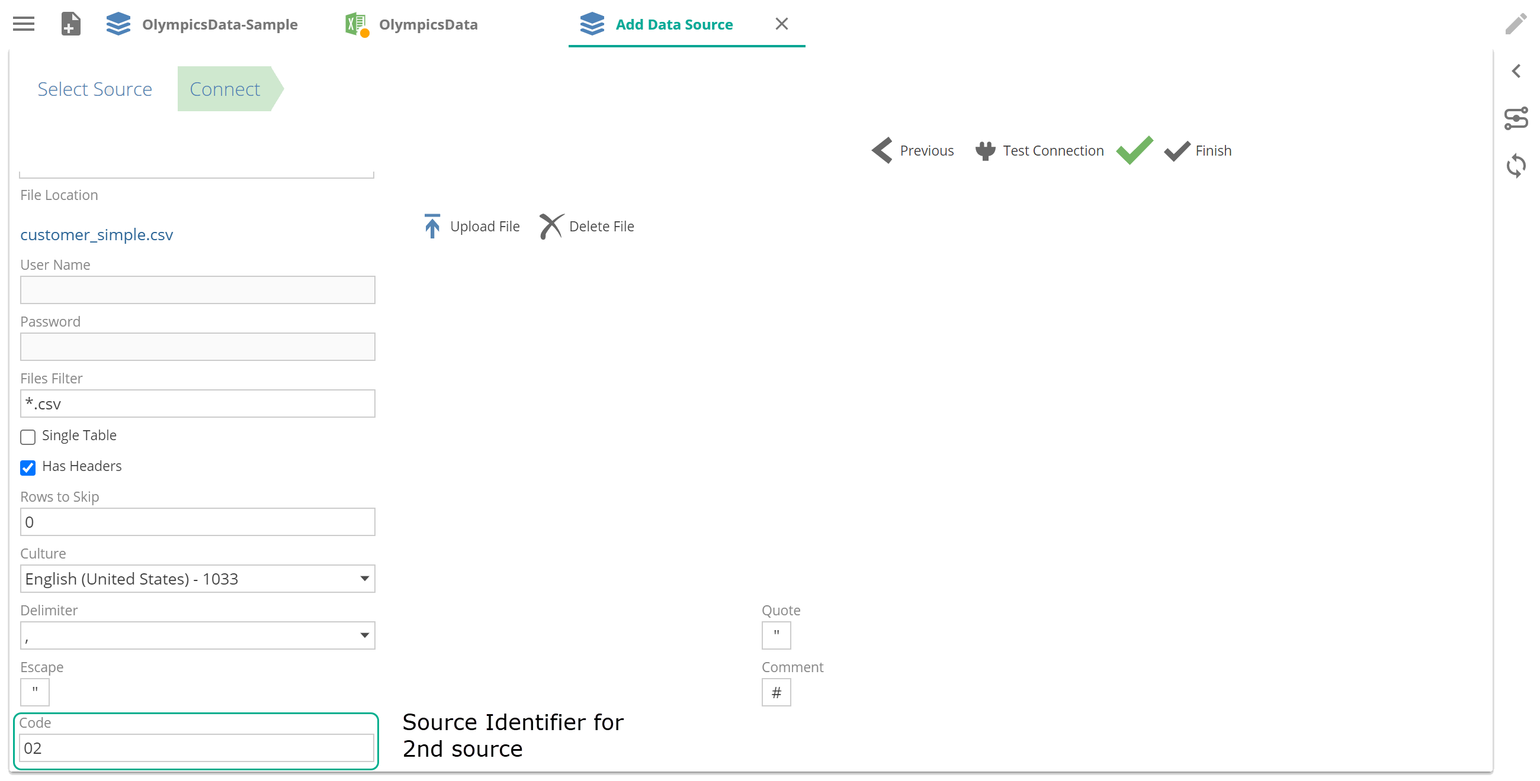Click the customer_simple.csv file link

(x=97, y=234)
